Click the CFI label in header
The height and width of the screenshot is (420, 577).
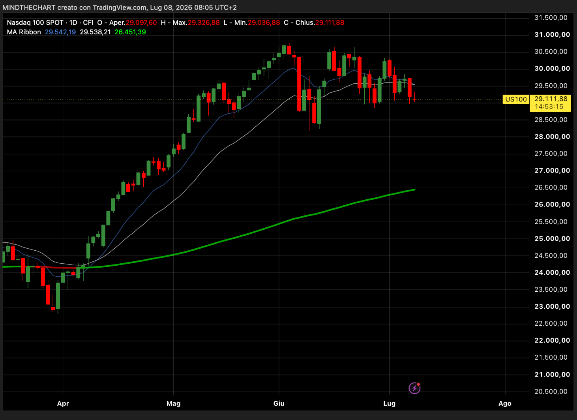coord(88,22)
